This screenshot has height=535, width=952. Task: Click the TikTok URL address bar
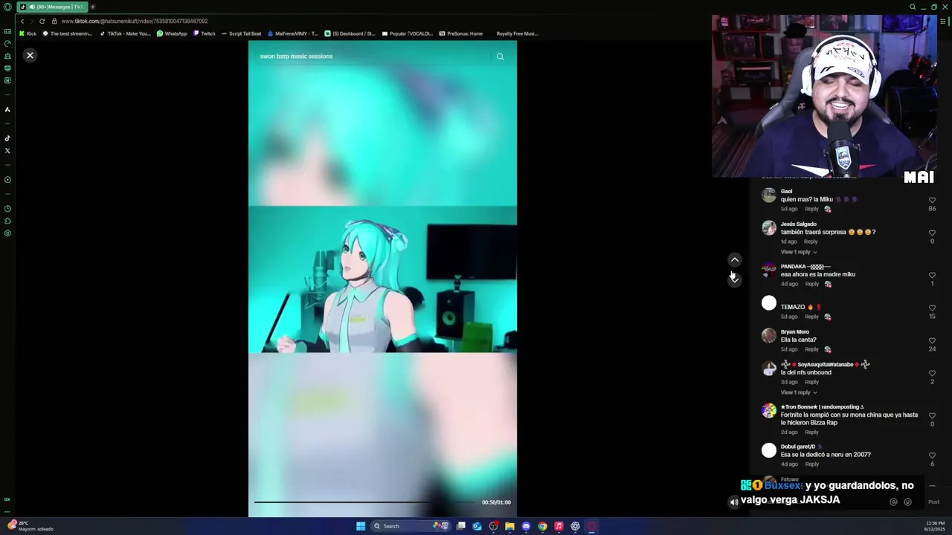point(134,21)
